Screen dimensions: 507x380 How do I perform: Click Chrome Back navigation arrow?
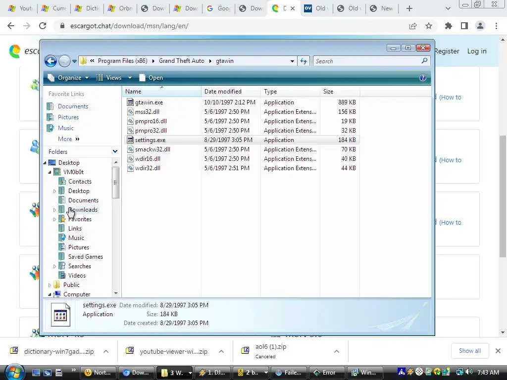coord(11,26)
